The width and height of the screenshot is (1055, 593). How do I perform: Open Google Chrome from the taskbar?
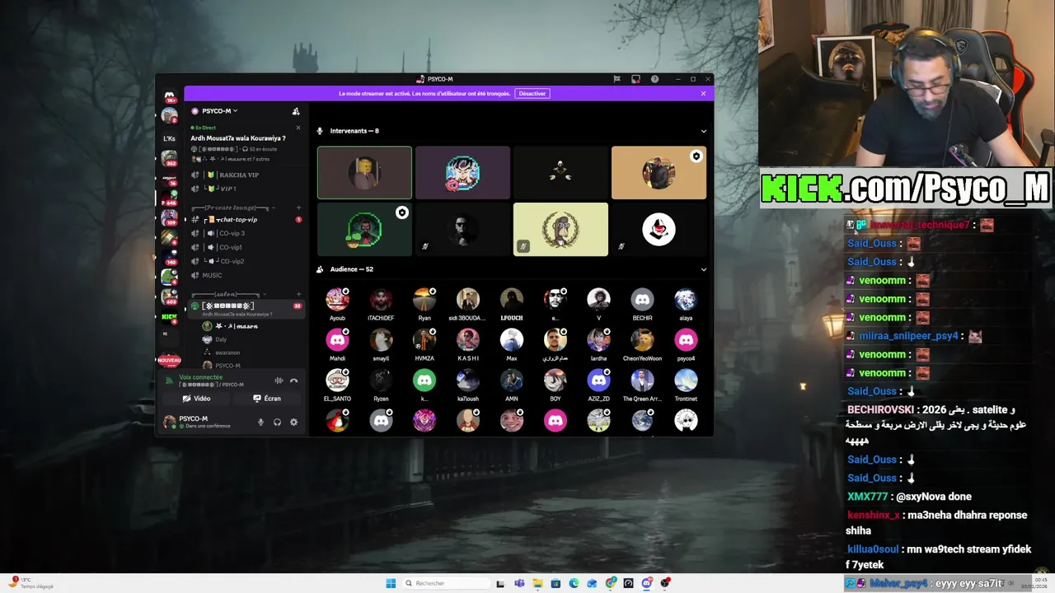click(610, 583)
